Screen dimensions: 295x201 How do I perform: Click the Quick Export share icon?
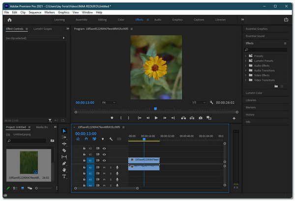[286, 20]
